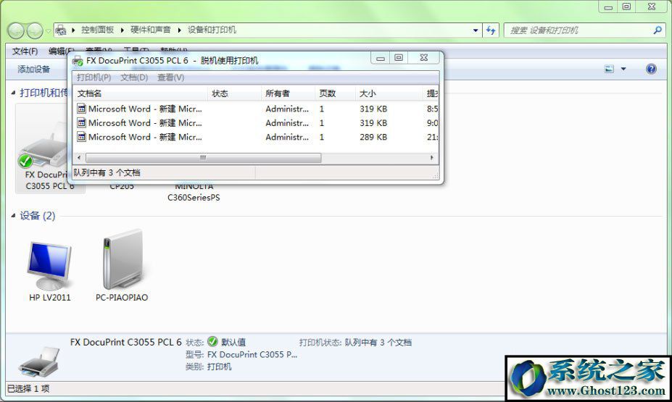The height and width of the screenshot is (402, 672).
Task: Expand the arrow after 控制面板 in the address bar
Action: [x=122, y=30]
